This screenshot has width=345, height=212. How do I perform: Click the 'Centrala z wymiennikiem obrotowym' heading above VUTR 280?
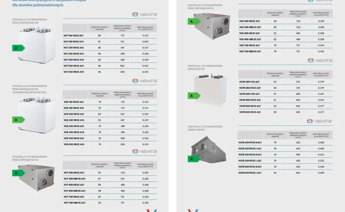(x=205, y=68)
